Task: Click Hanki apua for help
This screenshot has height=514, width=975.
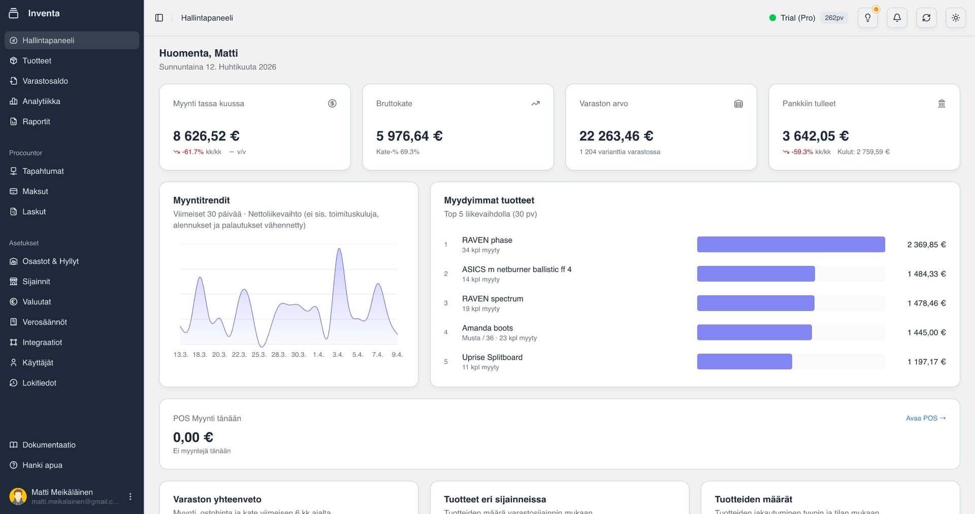Action: (x=43, y=465)
